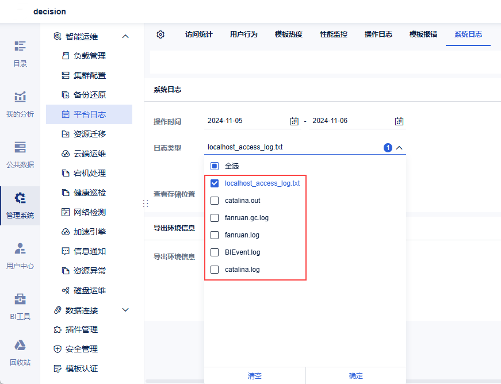Open the end date calendar picker
This screenshot has width=501, height=384.
399,121
